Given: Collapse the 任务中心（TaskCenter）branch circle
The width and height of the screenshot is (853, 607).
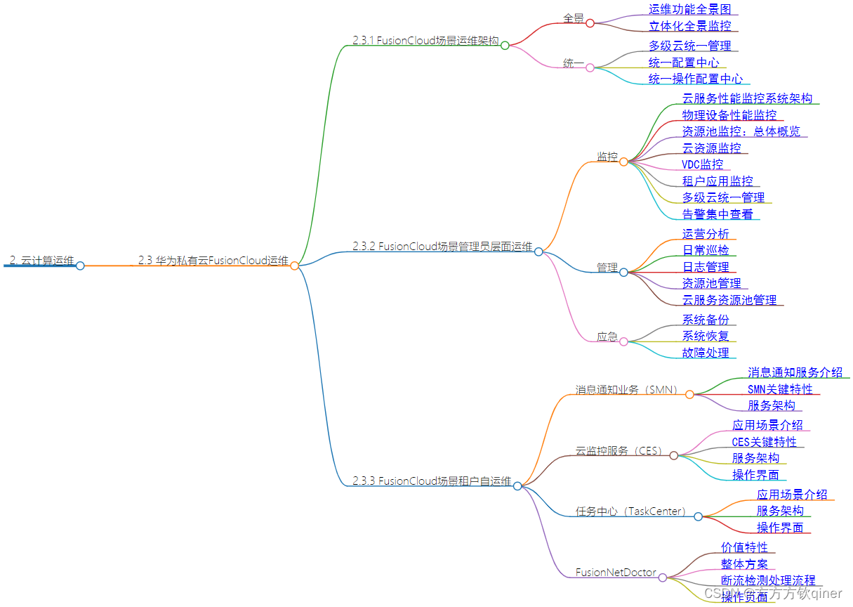Looking at the screenshot, I should click(x=698, y=517).
